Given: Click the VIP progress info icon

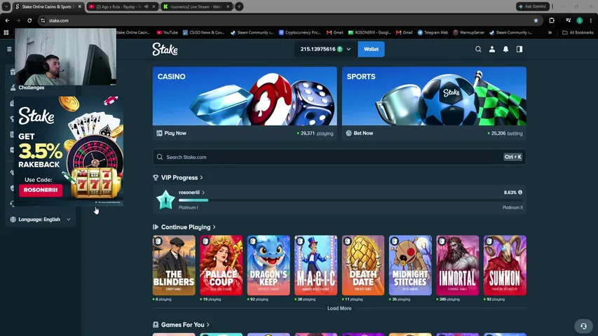Looking at the screenshot, I should (x=520, y=192).
